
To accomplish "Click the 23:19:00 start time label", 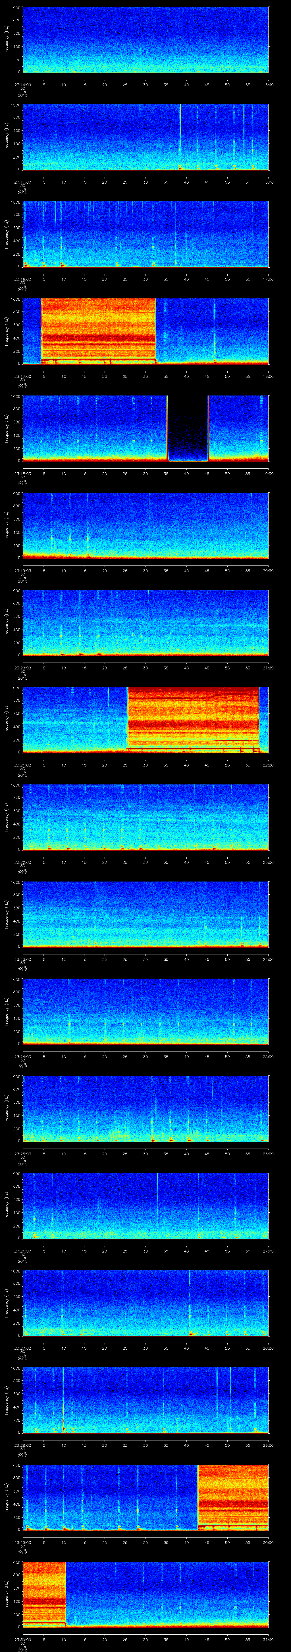I will 22,571.
